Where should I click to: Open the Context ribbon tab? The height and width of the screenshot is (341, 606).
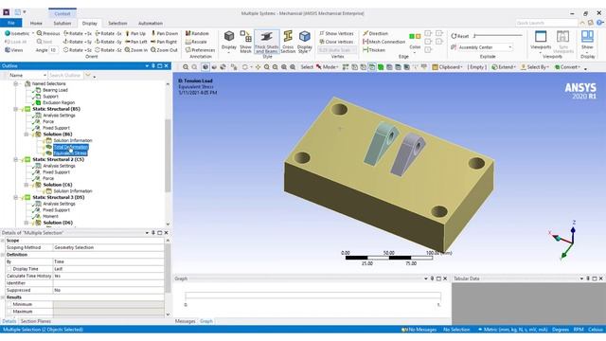coord(62,13)
